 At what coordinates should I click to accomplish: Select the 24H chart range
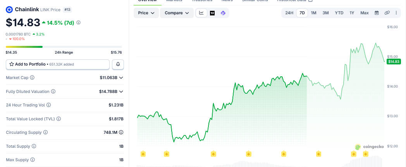pyautogui.click(x=289, y=13)
